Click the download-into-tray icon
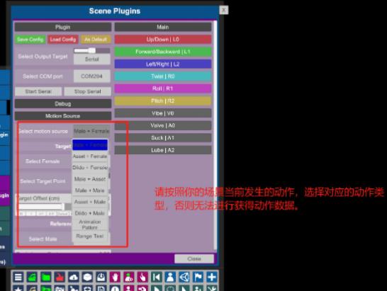Image resolution: width=387 pixels, height=291 pixels. click(101, 277)
